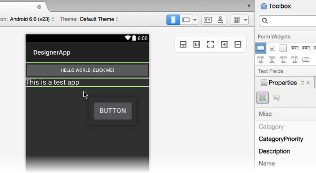Zoom in on the design surface
316x173 pixels.
pos(224,44)
